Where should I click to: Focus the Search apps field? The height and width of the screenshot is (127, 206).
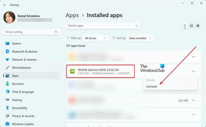103,26
